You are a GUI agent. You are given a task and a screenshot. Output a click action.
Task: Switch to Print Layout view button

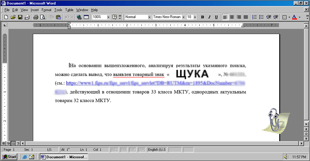click(x=13, y=143)
